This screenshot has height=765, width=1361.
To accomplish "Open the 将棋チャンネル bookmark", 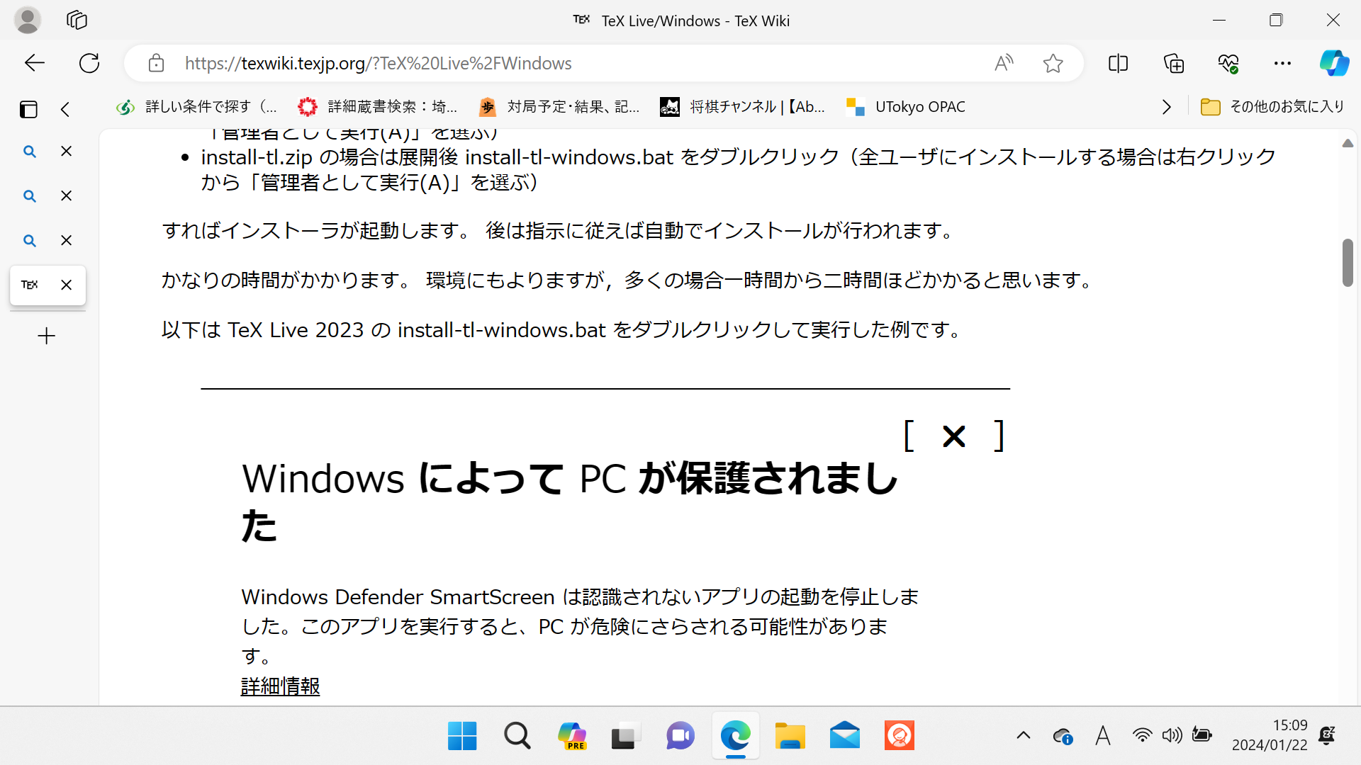I will tap(741, 106).
